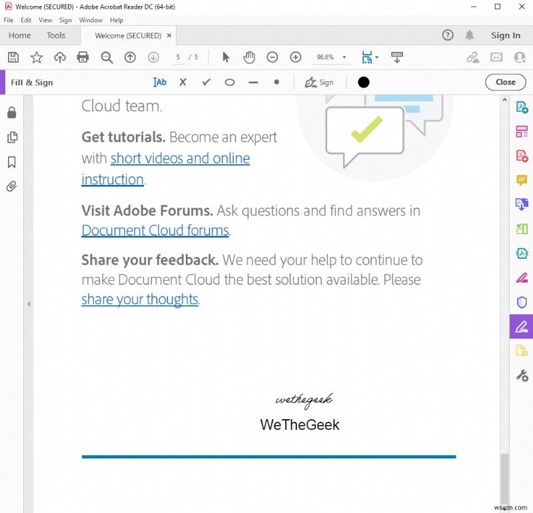The height and width of the screenshot is (513, 533).
Task: Open the pink Redact pen tool icon
Action: 522,277
